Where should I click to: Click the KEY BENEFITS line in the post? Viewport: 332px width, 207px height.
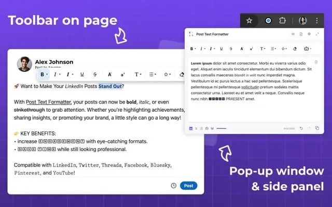(35, 134)
